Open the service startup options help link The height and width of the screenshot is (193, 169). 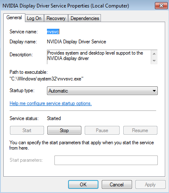coord(51,103)
